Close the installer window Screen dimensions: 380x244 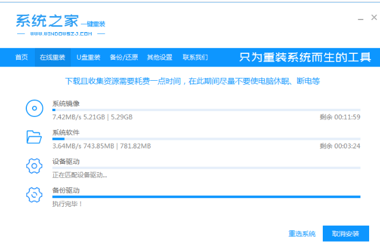point(374,19)
